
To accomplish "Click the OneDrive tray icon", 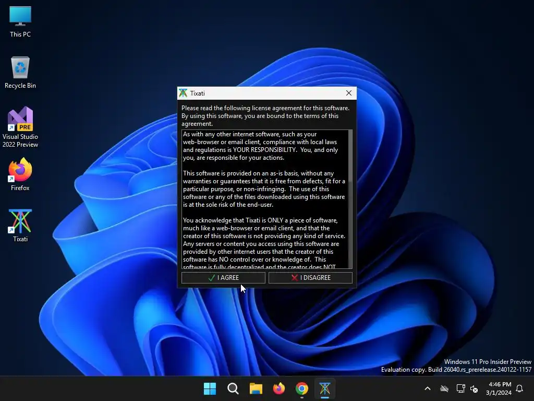I will (444, 388).
